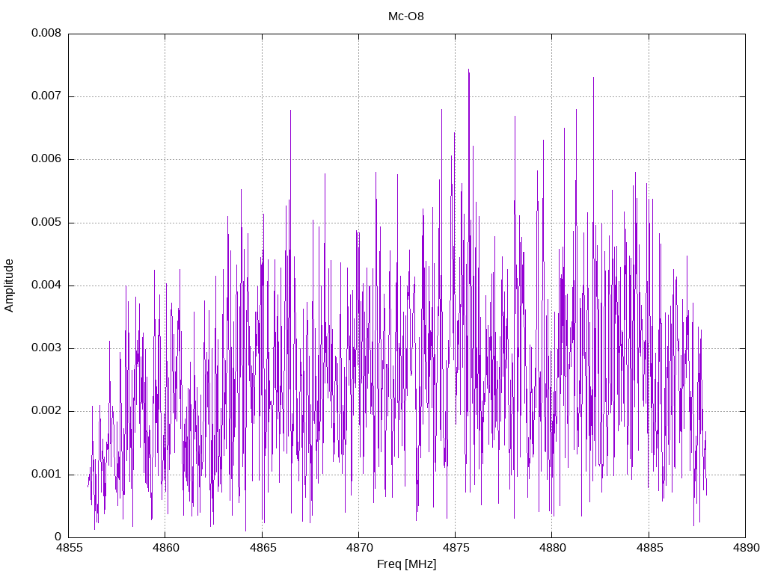
Task: Click x-axis tick label 4860
Action: point(165,548)
